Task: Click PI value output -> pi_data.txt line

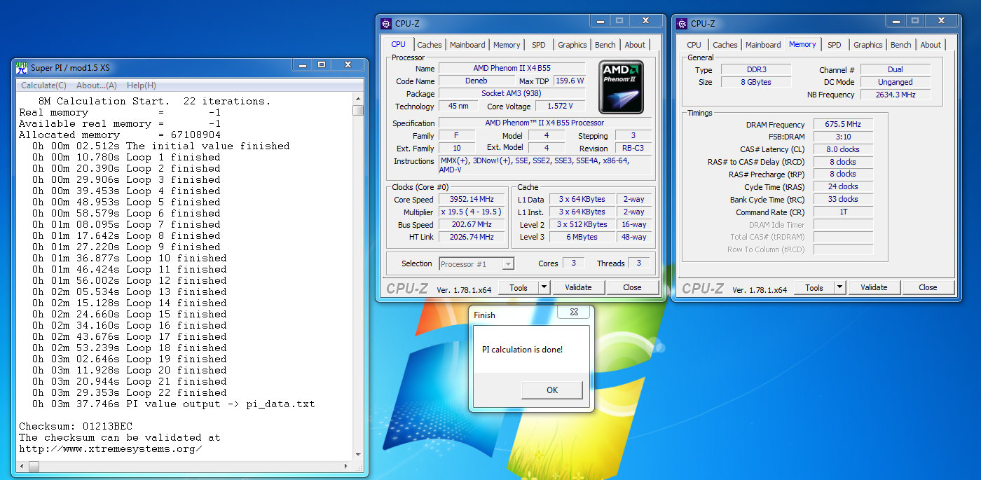Action: coord(174,404)
